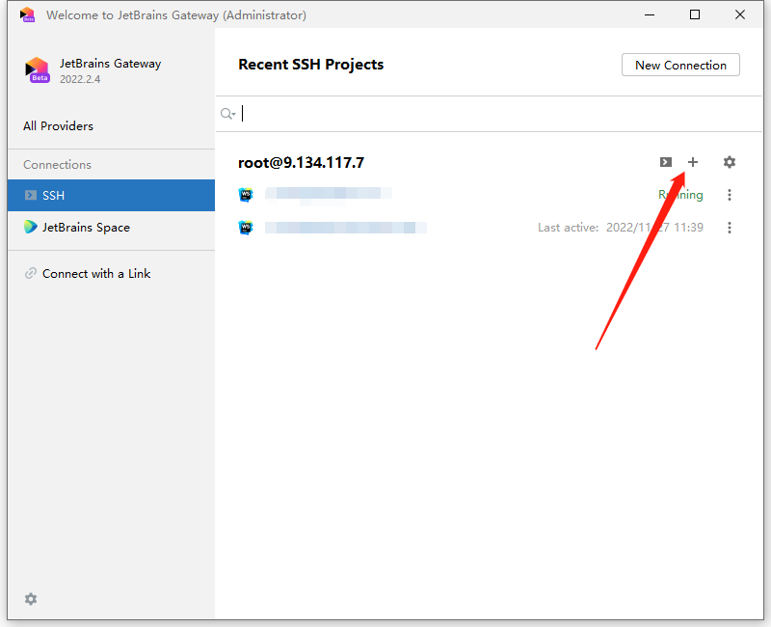Open more options for Running project

(730, 195)
